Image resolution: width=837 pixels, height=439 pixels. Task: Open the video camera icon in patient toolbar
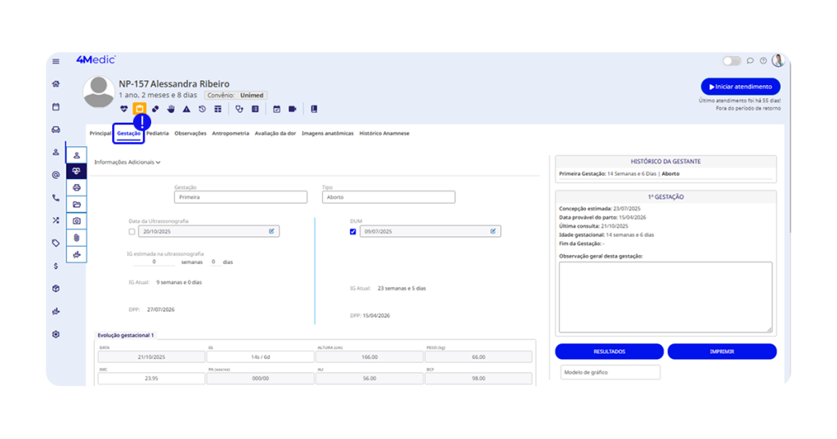click(293, 109)
